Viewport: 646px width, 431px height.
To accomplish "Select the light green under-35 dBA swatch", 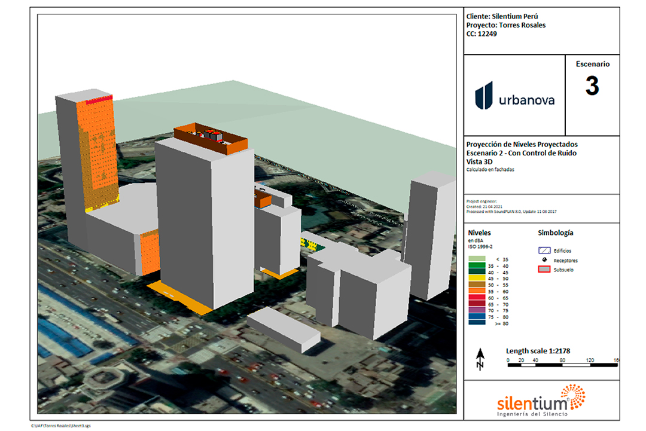I will (x=477, y=259).
